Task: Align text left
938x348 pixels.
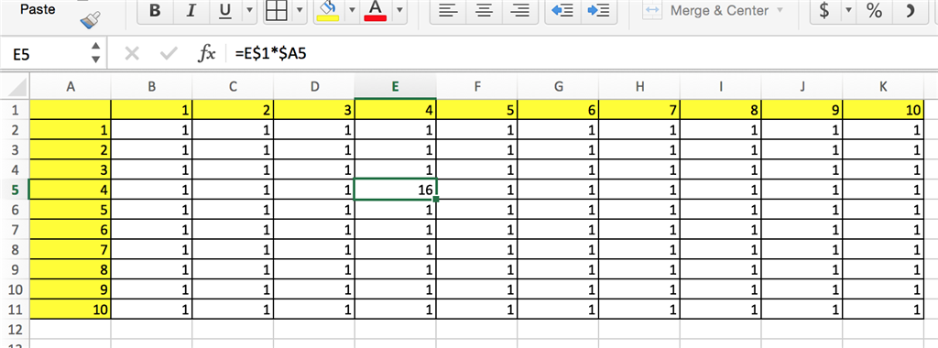Action: tap(448, 11)
